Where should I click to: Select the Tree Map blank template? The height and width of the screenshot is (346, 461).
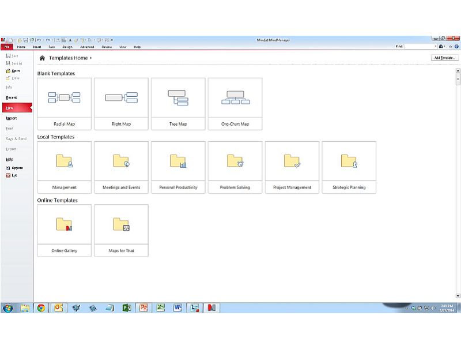click(x=178, y=104)
